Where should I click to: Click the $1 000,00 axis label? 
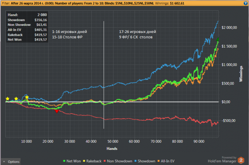[x=229, y=65]
